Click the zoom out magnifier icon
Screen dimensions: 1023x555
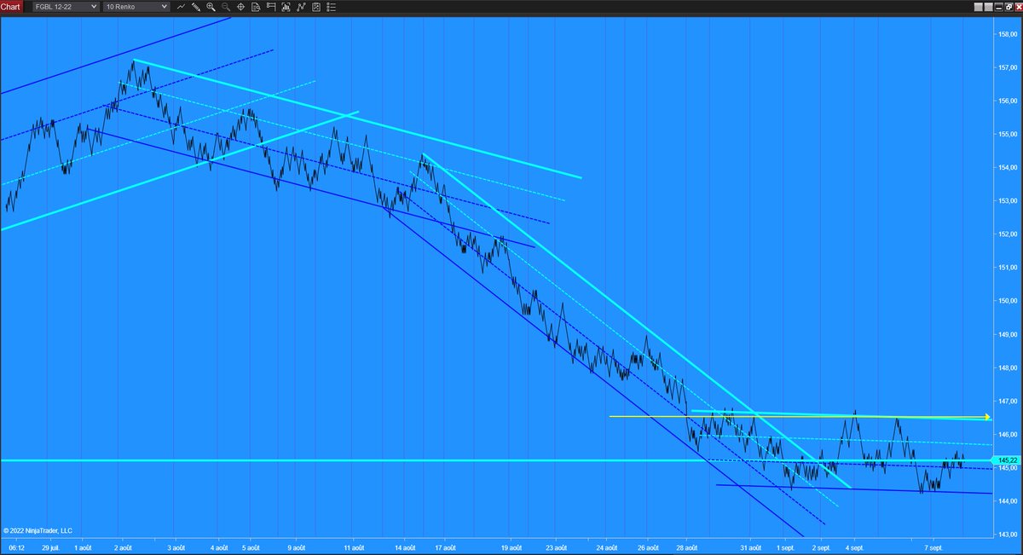coord(225,7)
